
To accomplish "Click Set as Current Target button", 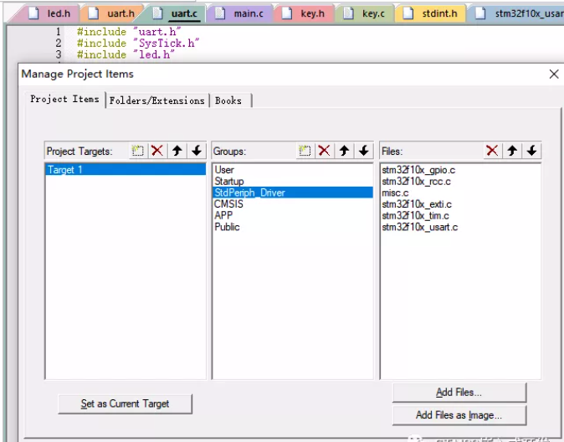I will (125, 403).
